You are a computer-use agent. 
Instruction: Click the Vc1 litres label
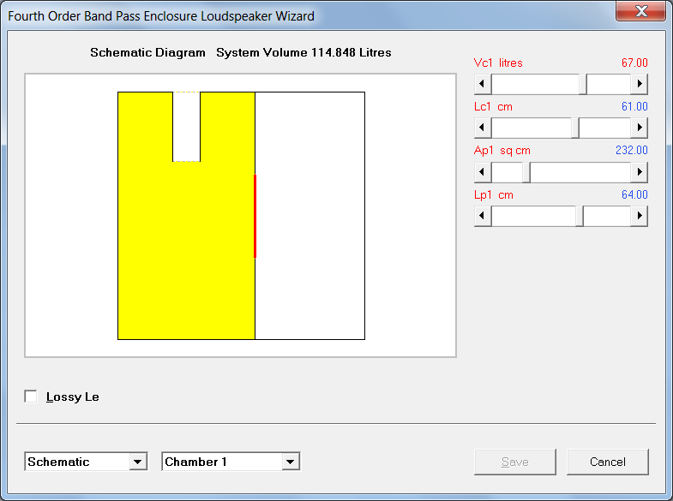point(498,63)
